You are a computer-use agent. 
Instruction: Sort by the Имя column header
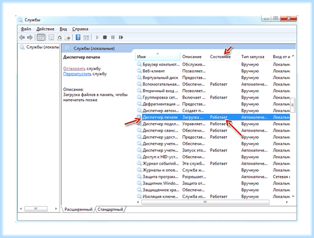[158, 57]
